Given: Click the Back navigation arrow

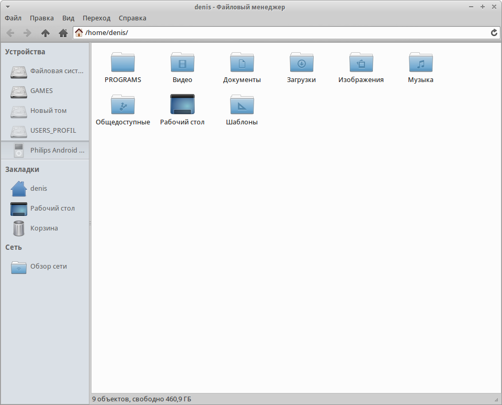Looking at the screenshot, I should click(10, 33).
